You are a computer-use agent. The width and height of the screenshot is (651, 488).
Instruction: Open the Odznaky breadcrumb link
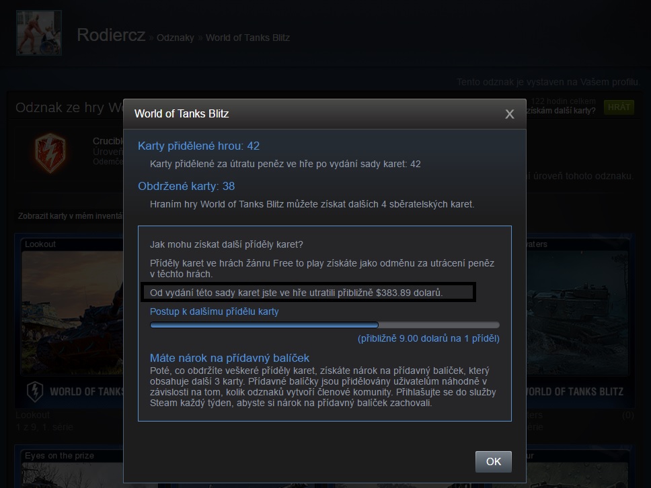click(176, 38)
